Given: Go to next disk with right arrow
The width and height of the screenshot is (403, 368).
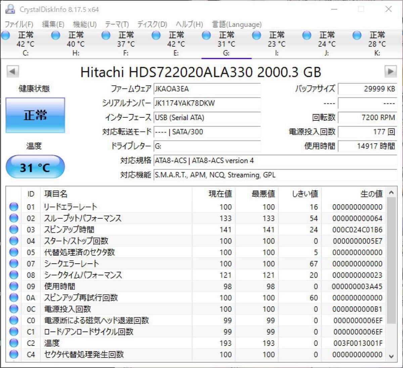Looking at the screenshot, I should point(390,71).
